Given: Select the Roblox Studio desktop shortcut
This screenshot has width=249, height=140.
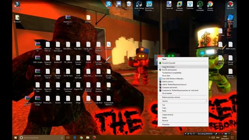Looking at the screenshot, I should point(230,19).
